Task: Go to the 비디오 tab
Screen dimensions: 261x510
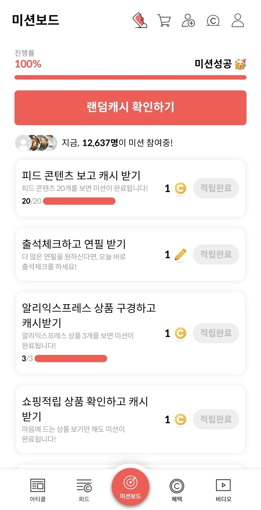Action: (x=223, y=490)
